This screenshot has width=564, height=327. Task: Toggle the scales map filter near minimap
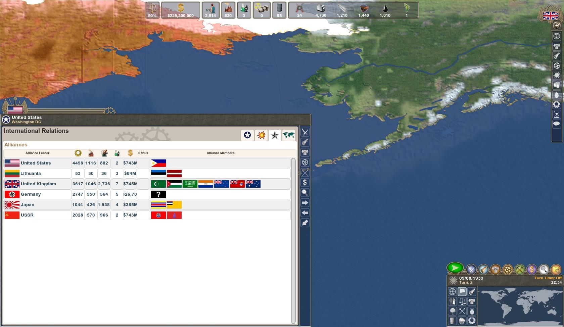(462, 301)
